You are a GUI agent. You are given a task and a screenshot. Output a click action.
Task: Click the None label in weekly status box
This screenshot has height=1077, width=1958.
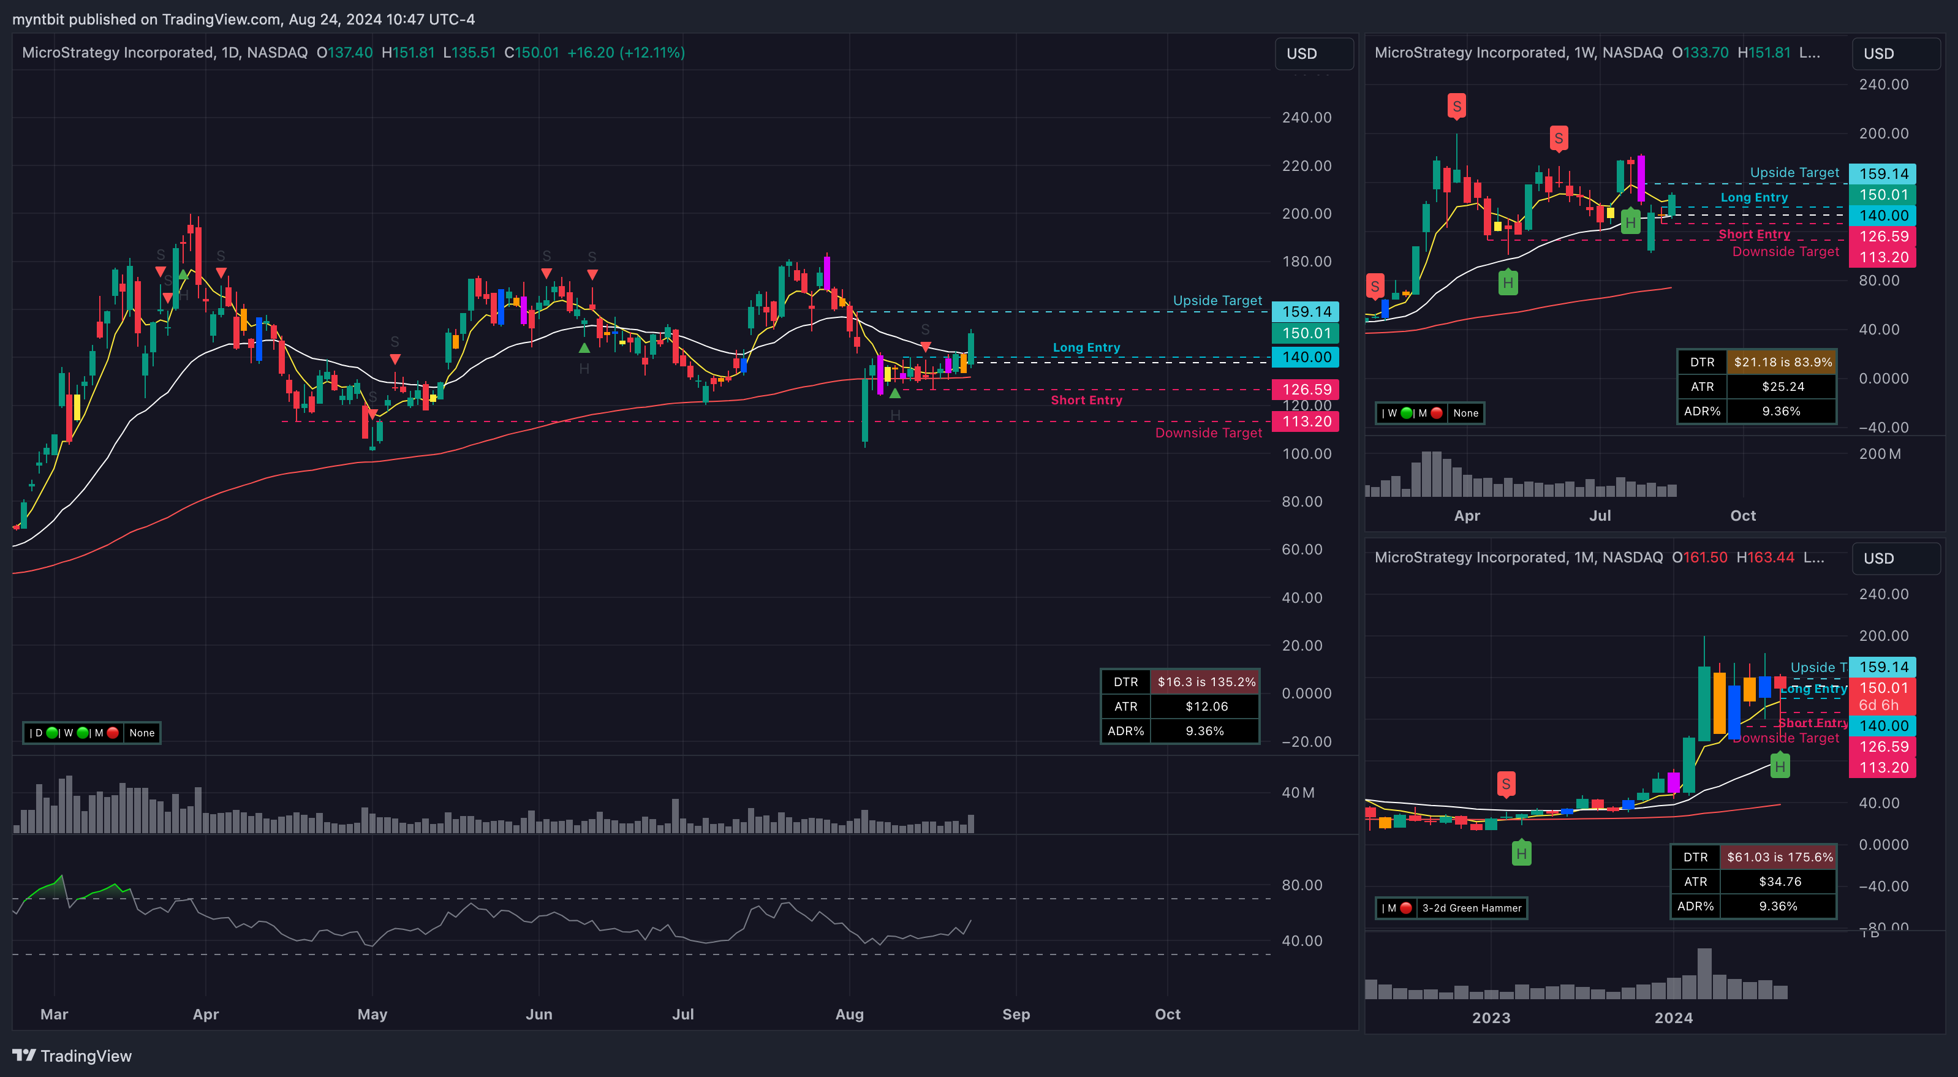pyautogui.click(x=1465, y=413)
